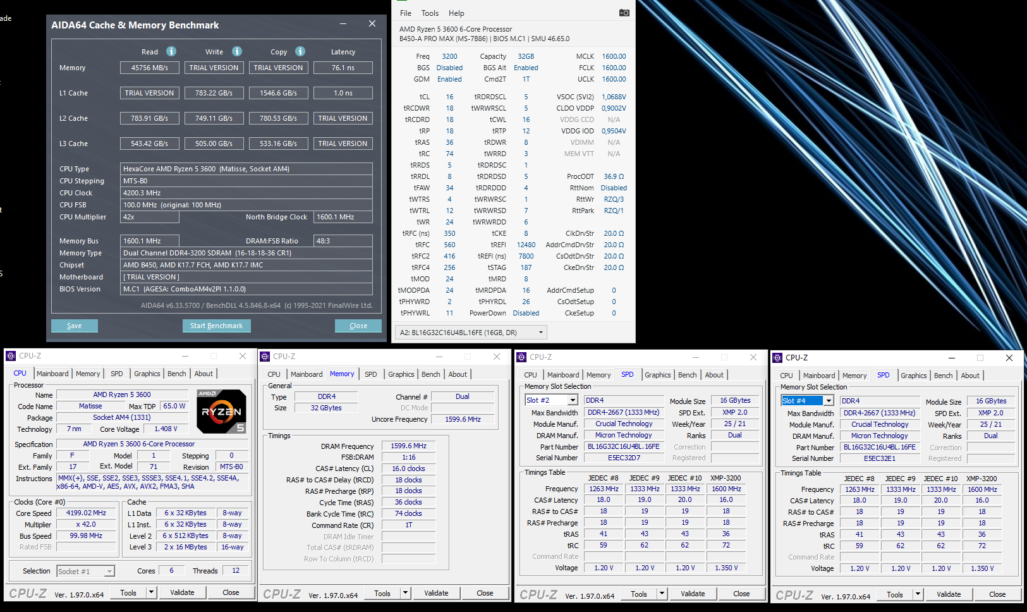Click the Ryzen 5 logo in CPU-Z

click(x=221, y=412)
